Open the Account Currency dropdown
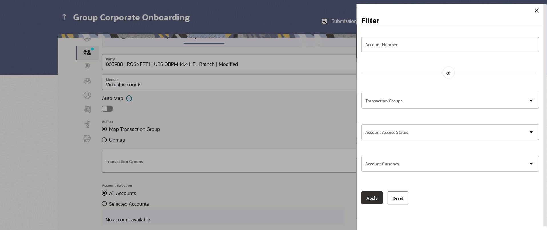Image resolution: width=547 pixels, height=230 pixels. point(450,164)
